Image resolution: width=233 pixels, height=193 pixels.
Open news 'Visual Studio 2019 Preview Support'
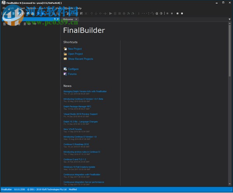(x=81, y=114)
